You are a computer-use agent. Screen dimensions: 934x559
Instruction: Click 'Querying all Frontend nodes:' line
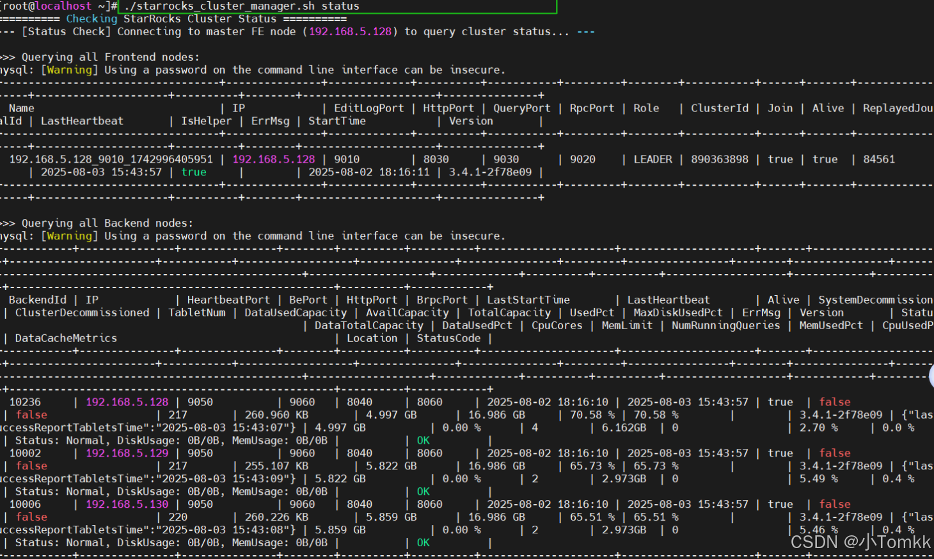(110, 58)
